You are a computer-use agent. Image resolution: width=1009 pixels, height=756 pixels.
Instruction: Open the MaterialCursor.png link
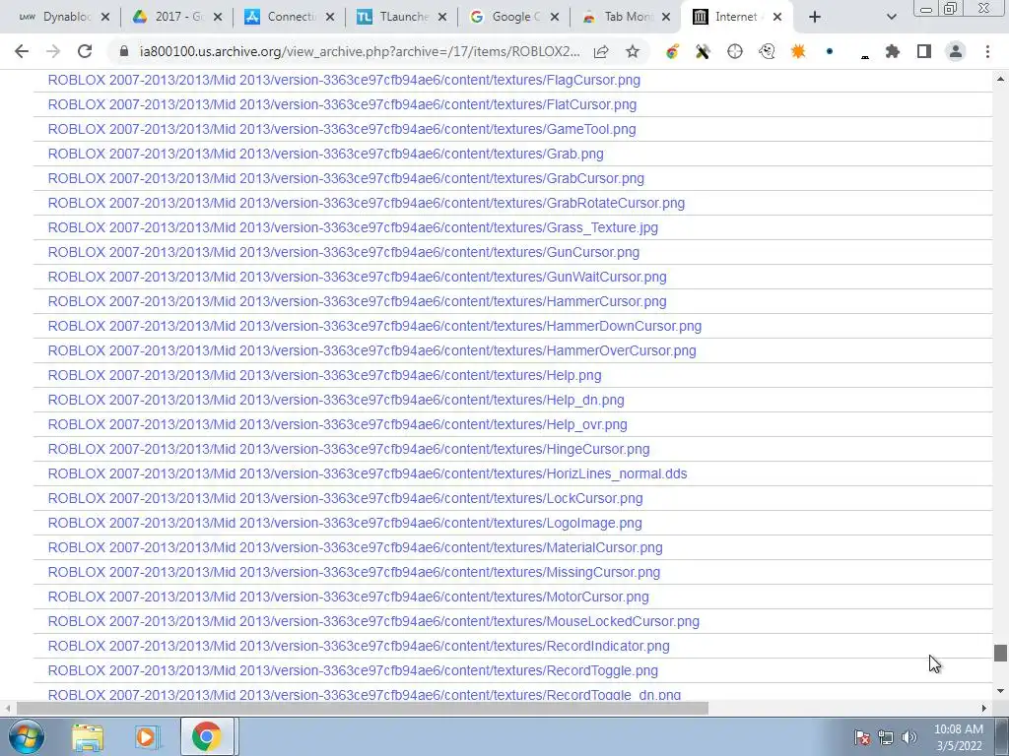point(355,547)
